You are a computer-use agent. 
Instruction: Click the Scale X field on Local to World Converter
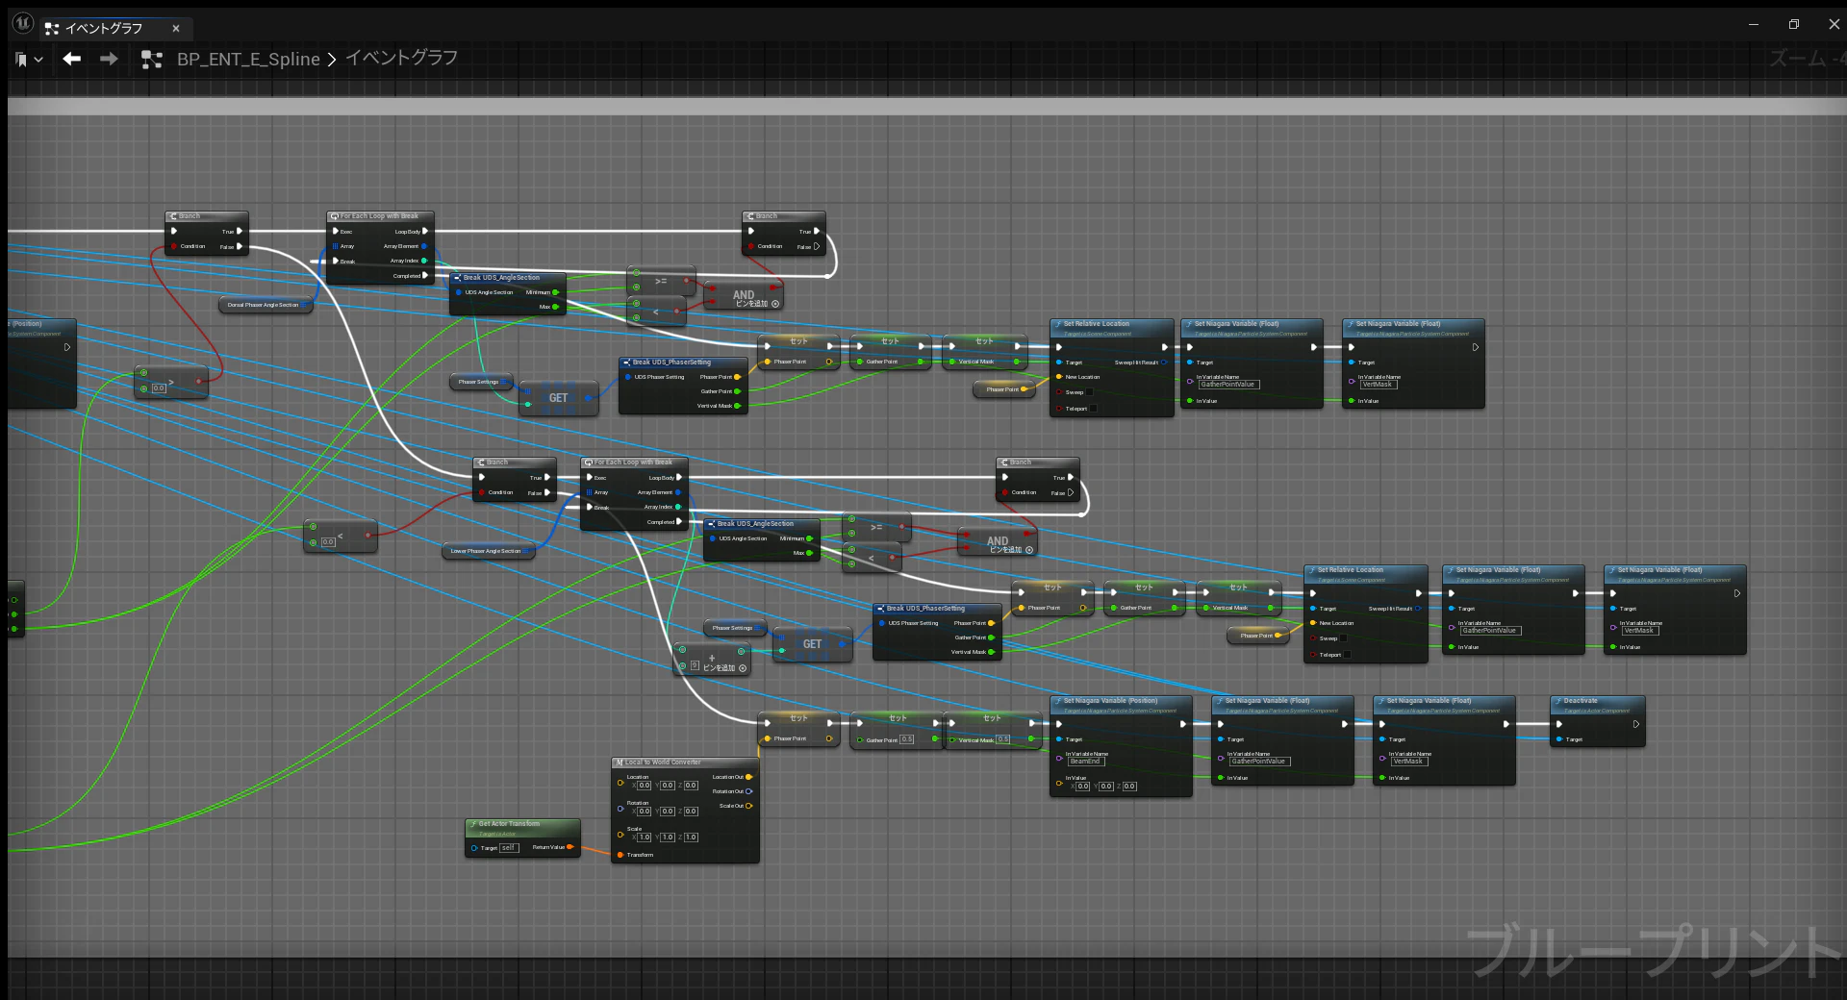point(645,837)
